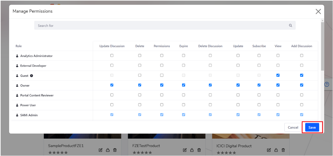This screenshot has height=156, width=333.
Task: Click the Role column header
Action: click(x=19, y=46)
